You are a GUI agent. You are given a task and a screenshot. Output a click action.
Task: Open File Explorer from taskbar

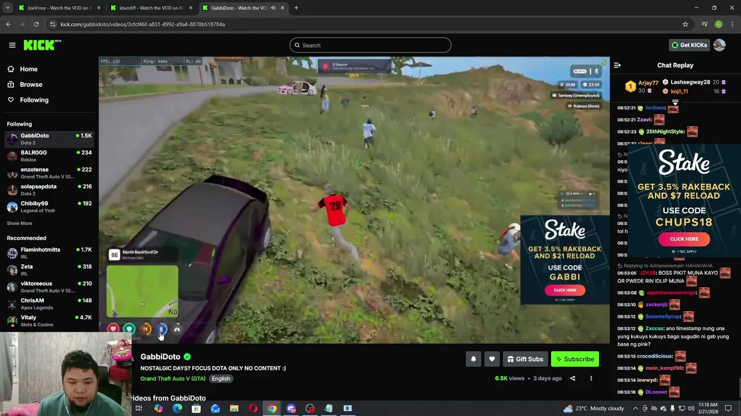click(234, 408)
